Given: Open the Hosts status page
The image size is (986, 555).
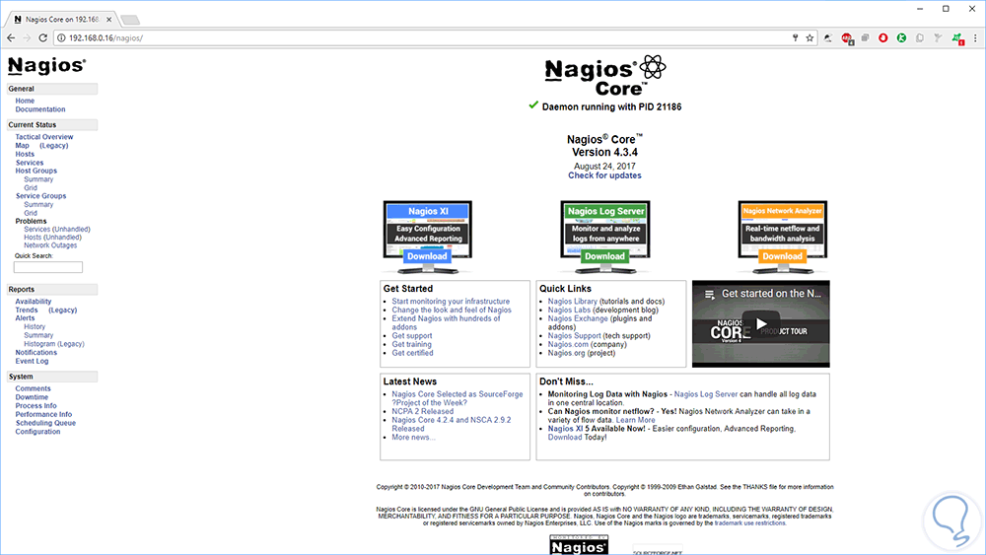Looking at the screenshot, I should pyautogui.click(x=25, y=154).
